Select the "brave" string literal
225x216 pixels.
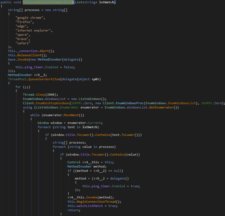point(22,39)
